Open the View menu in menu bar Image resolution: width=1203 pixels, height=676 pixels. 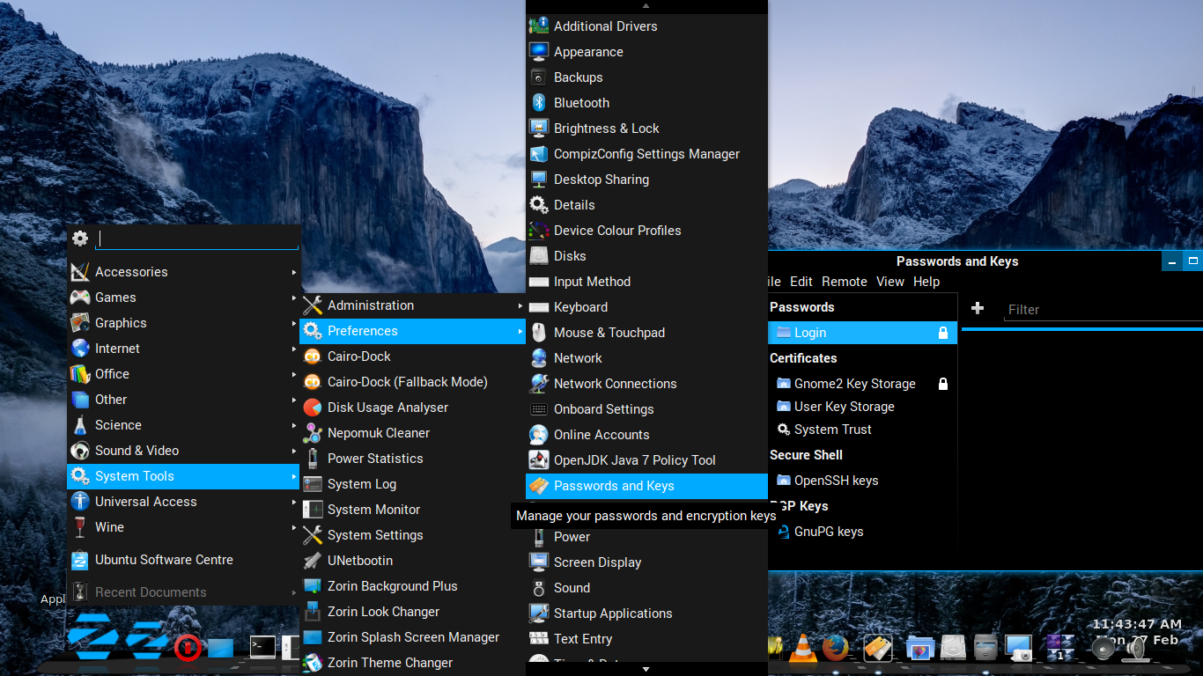click(x=889, y=282)
